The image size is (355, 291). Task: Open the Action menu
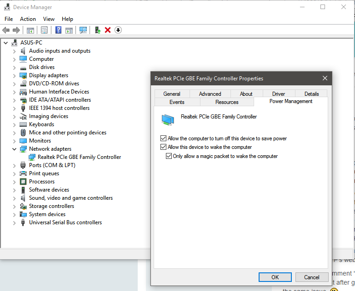point(28,19)
